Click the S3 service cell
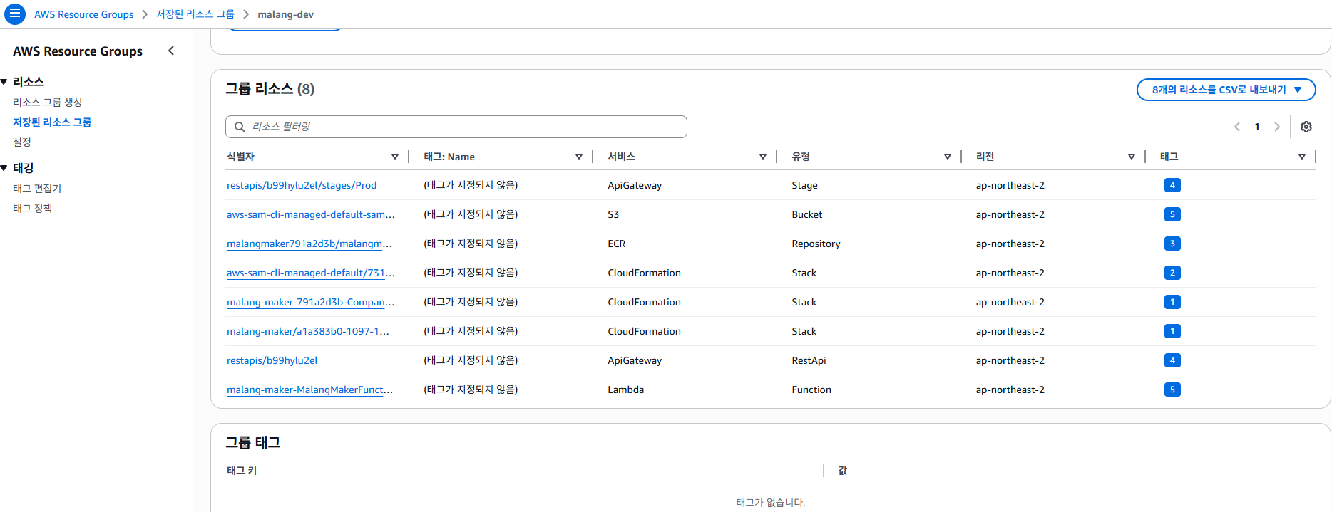Viewport: 1332px width, 512px height. coord(613,214)
